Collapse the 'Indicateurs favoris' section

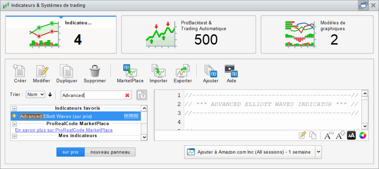(14, 108)
